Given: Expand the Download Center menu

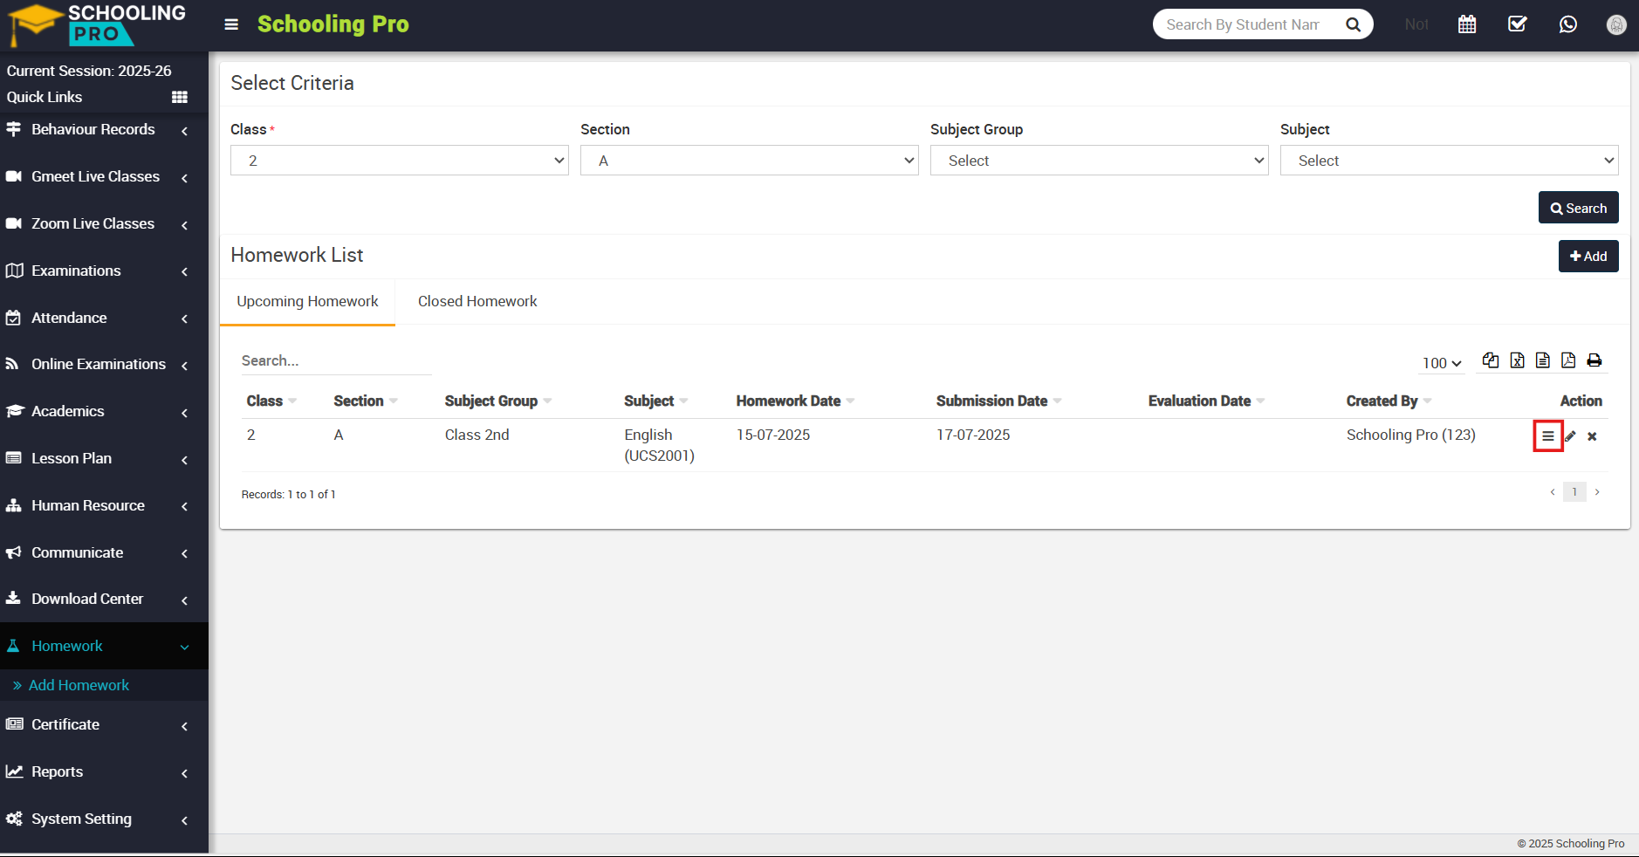Looking at the screenshot, I should tap(104, 599).
